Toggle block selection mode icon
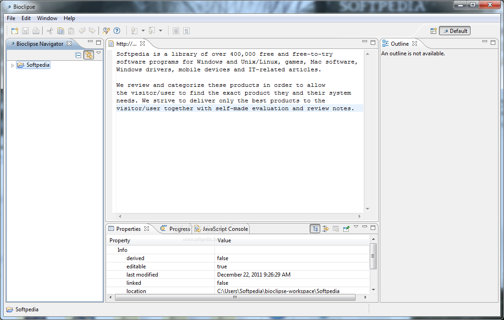Screen dimensions: 504x320 tap(176, 31)
